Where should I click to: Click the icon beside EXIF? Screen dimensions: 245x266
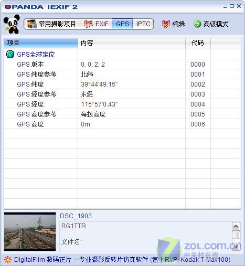pos(89,24)
